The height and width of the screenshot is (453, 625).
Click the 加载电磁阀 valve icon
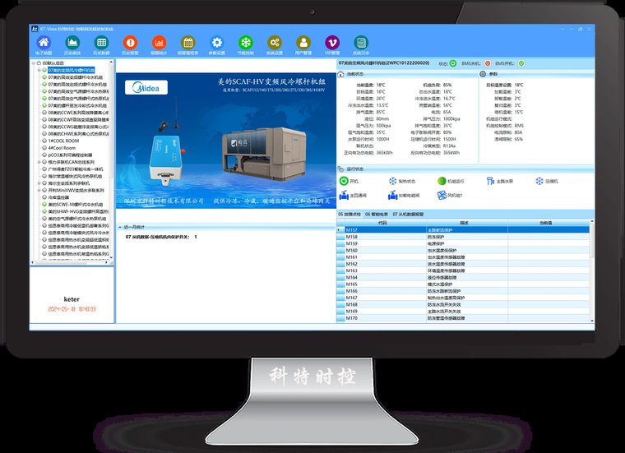click(x=392, y=195)
